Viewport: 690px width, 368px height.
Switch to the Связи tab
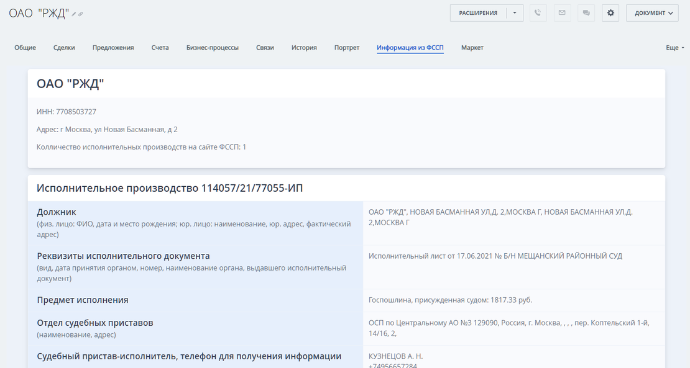point(265,47)
